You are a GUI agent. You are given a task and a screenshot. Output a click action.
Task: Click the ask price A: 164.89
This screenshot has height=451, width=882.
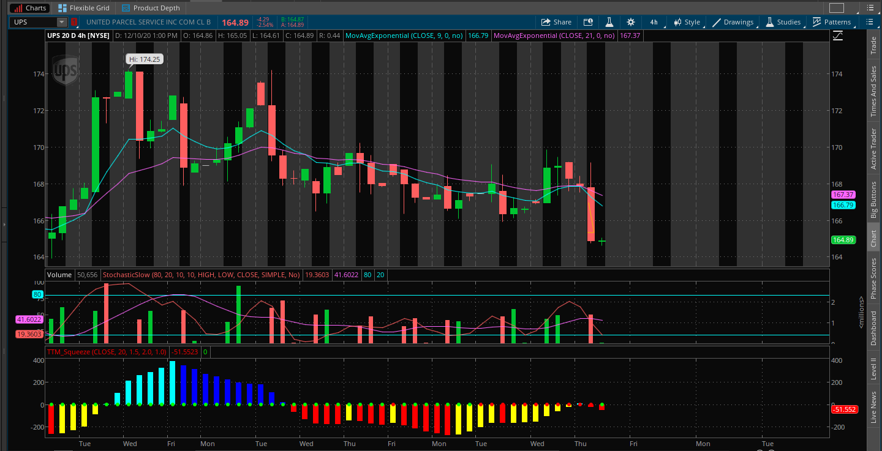coord(292,25)
